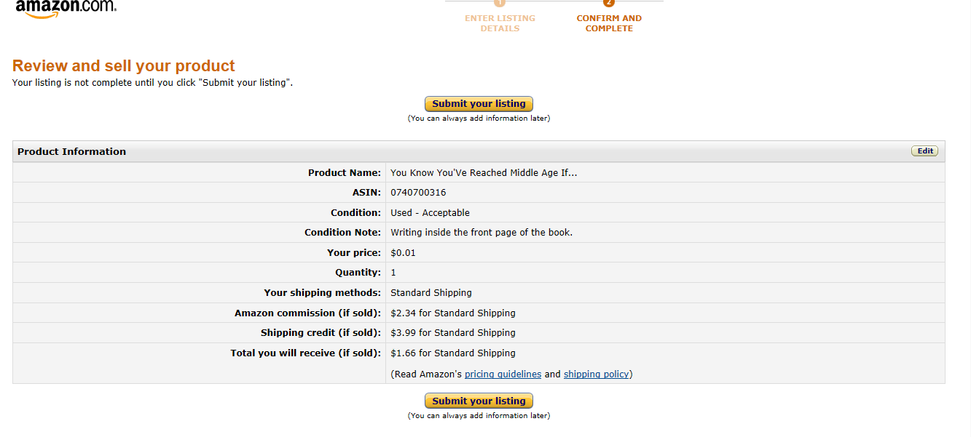Click the Product Information header bar
971x437 pixels.
point(71,151)
